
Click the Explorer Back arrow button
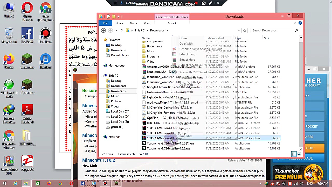pyautogui.click(x=103, y=30)
